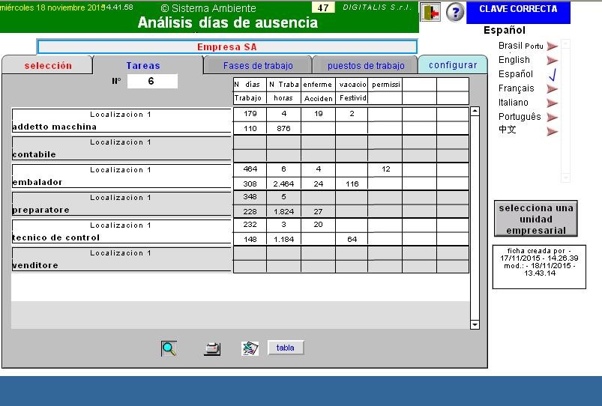Click the table scrollbar up arrow
Viewport: 602px width, 406px height.
(x=475, y=112)
